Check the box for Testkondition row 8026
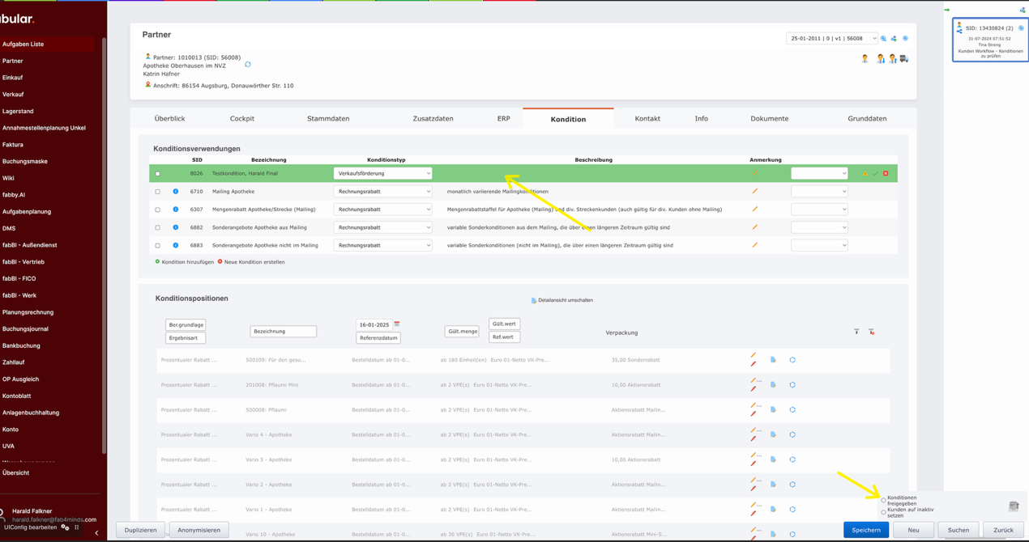Viewport: 1029px width, 542px height. pyautogui.click(x=158, y=174)
